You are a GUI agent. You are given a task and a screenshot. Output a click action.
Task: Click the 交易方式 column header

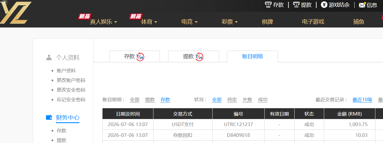(183, 114)
